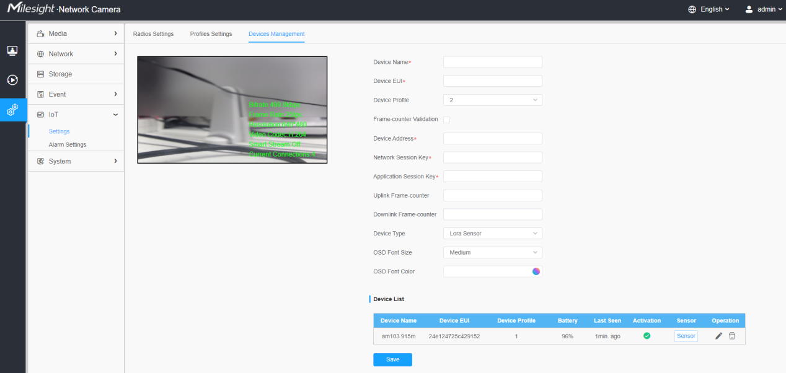Click the camera preview video
Screen dimensions: 786x373
click(232, 110)
